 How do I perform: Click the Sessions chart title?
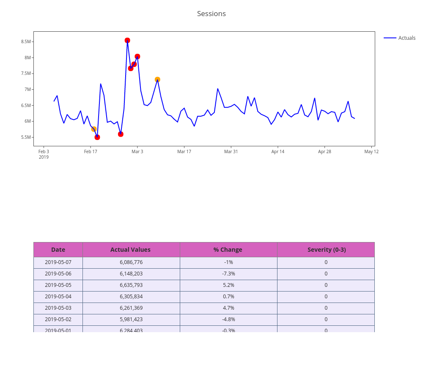[211, 14]
